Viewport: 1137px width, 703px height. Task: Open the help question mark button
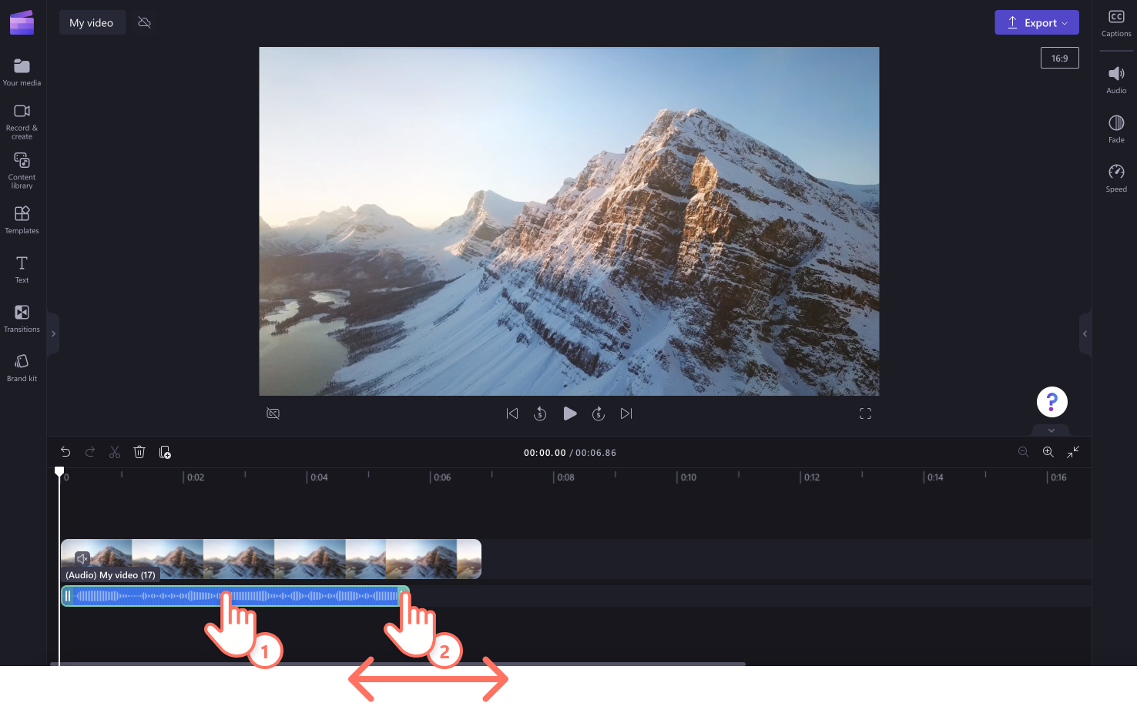pyautogui.click(x=1051, y=402)
